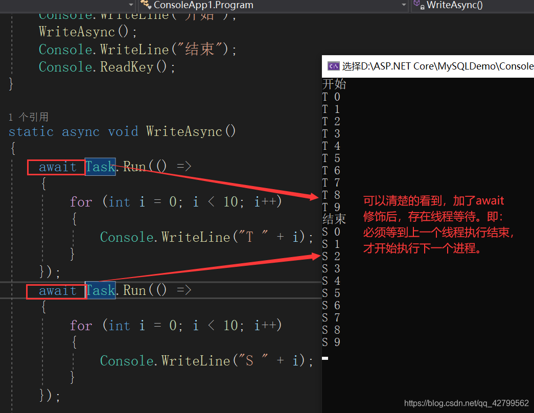Viewport: 534px width, 413px height.
Task: Click the '1 个引用' reference link
Action: (29, 117)
